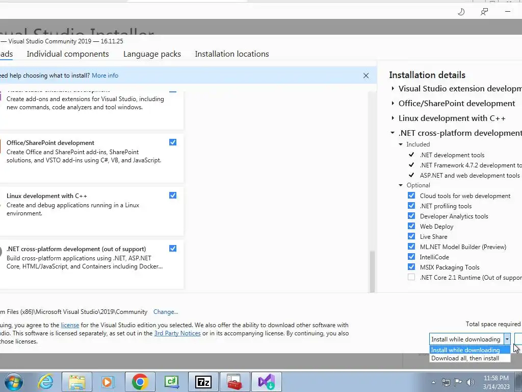Viewport: 522px width, 392px height.
Task: Click 'Change...' install location link
Action: (x=166, y=312)
